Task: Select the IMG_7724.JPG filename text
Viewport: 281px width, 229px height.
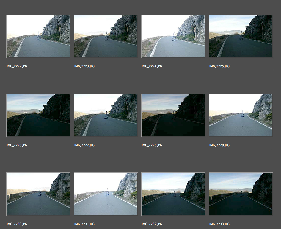Action: 152,66
